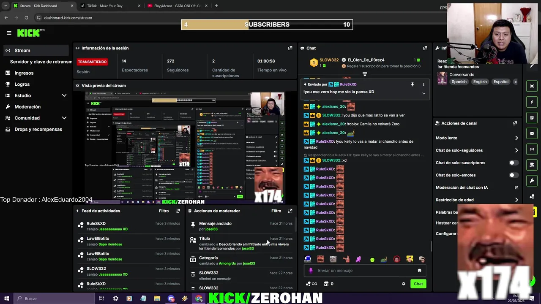The width and height of the screenshot is (541, 304).
Task: Go back in browser
Action: coord(6,18)
